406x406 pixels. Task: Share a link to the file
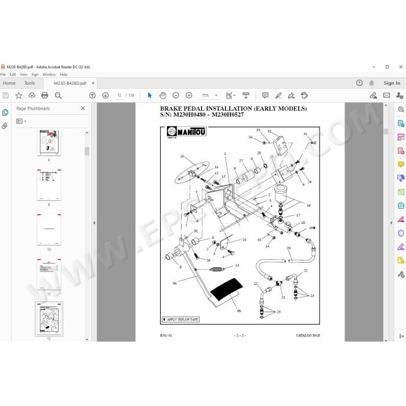(x=373, y=96)
